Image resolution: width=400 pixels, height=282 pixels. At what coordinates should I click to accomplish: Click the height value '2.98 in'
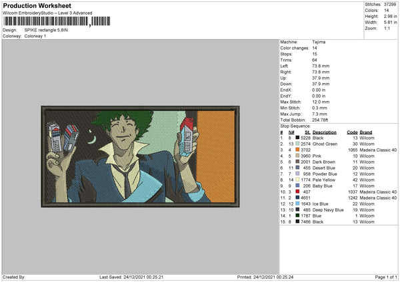click(x=390, y=16)
